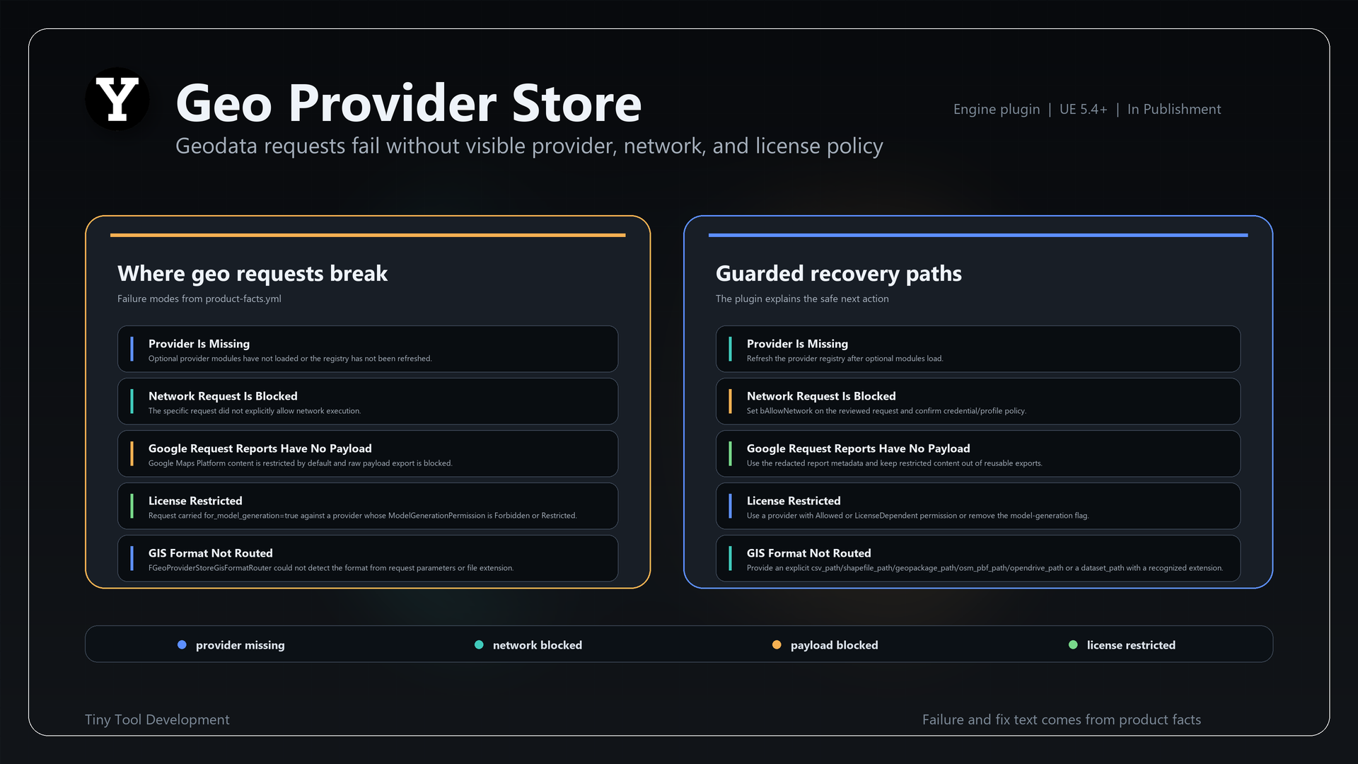Select GIS Format Not Routed failure card
Screen dimensions: 1358x764
pyautogui.click(x=368, y=558)
